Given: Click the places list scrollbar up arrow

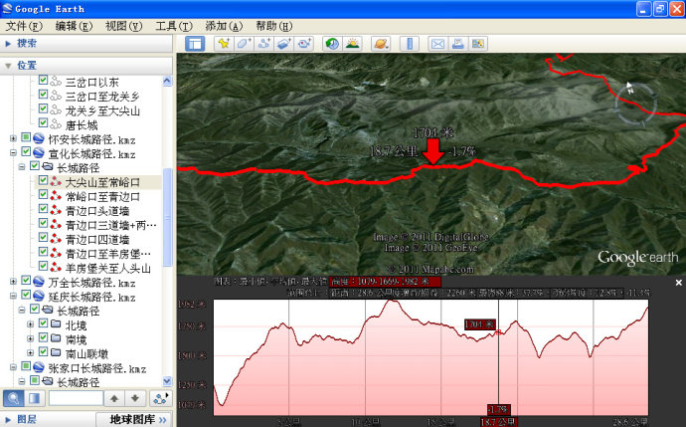Looking at the screenshot, I should tap(167, 81).
